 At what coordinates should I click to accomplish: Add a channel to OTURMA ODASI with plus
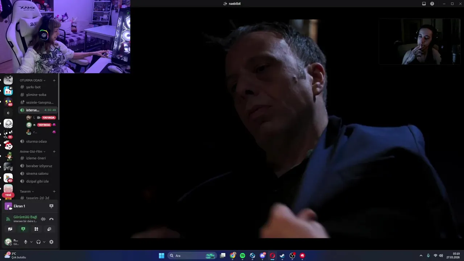(54, 80)
